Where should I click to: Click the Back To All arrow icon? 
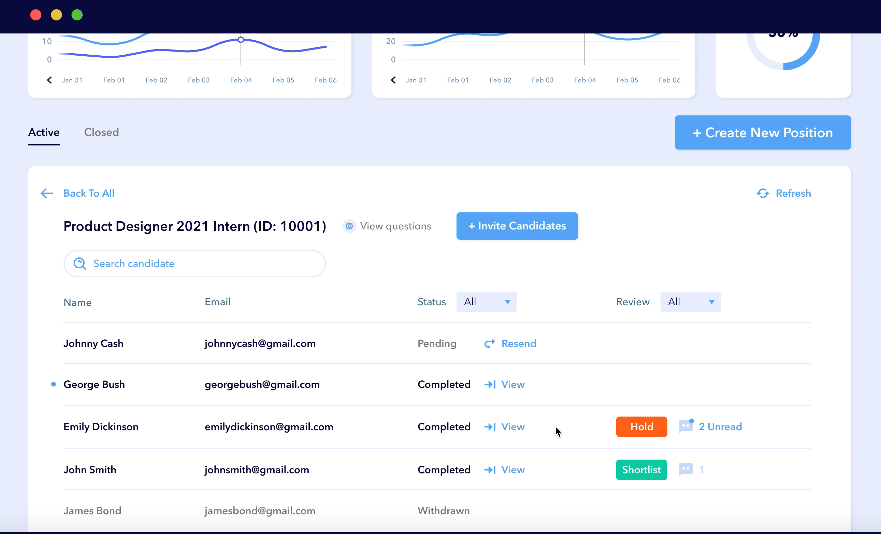pos(47,193)
